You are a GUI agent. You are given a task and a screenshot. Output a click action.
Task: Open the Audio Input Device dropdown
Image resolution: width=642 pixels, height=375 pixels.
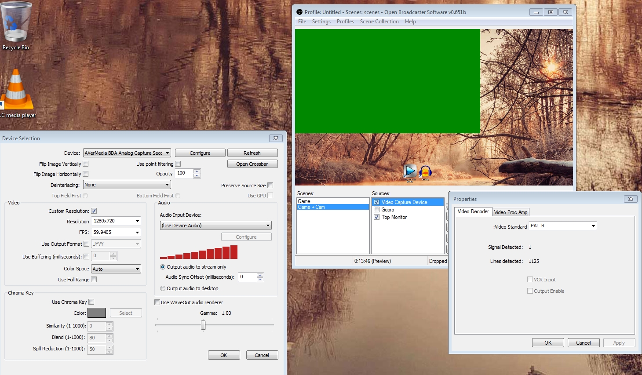click(215, 226)
